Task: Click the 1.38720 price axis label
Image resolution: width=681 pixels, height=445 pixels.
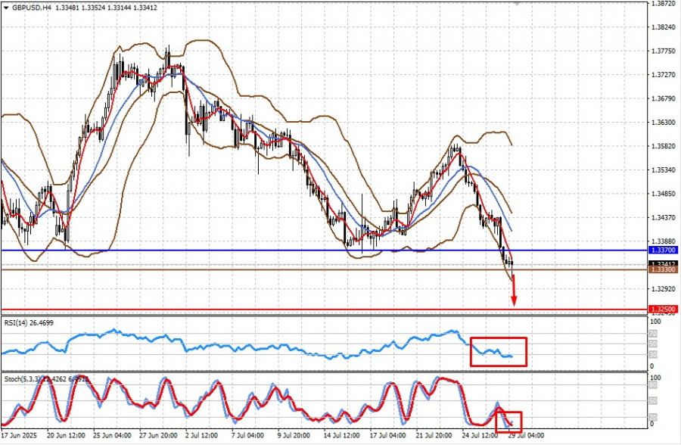Action: pos(664,3)
